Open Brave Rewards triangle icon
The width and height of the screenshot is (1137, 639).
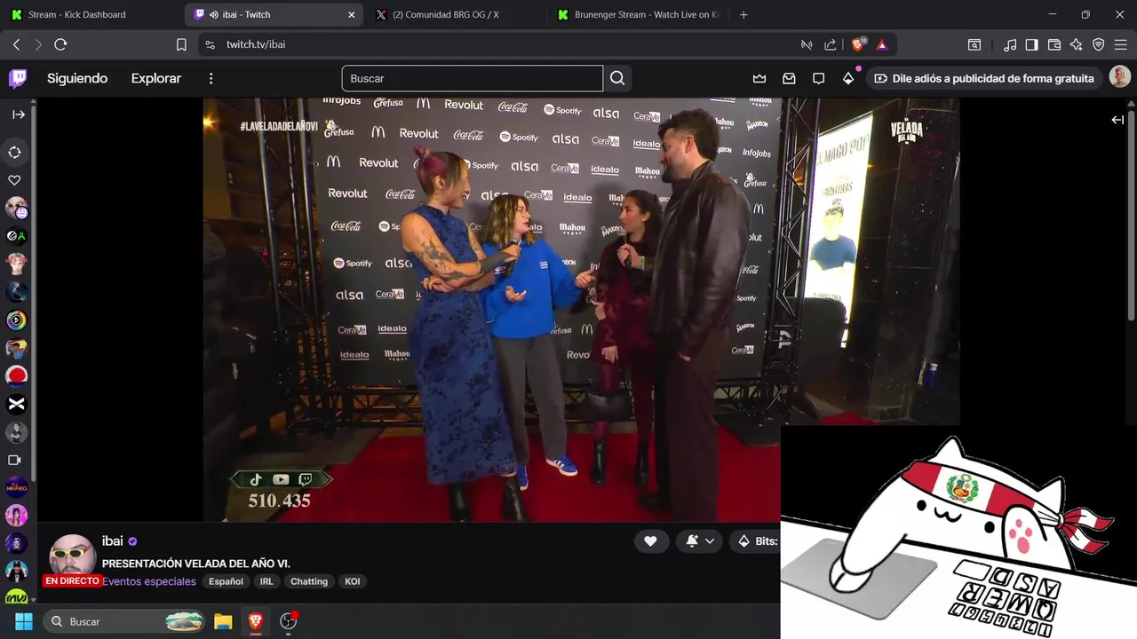pos(881,44)
